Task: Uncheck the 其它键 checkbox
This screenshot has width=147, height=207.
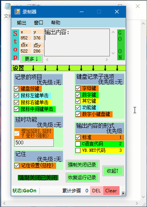Action: (78, 101)
